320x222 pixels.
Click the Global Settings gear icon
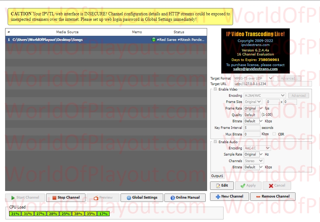pos(129,198)
